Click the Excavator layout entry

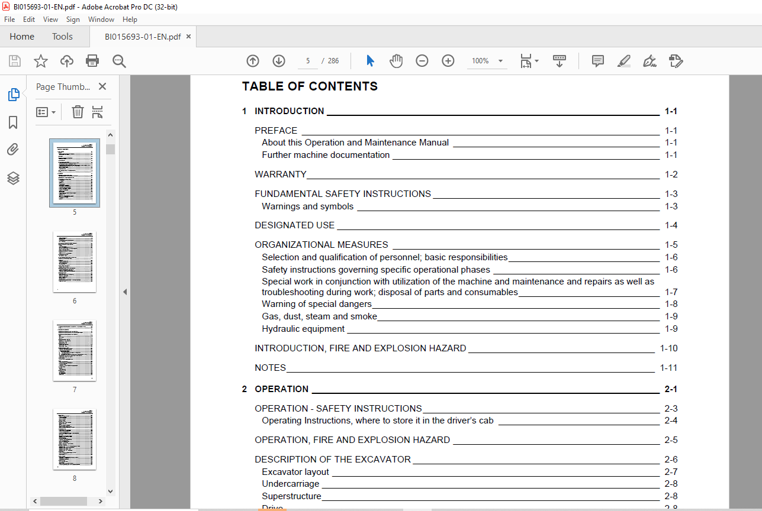pos(470,472)
